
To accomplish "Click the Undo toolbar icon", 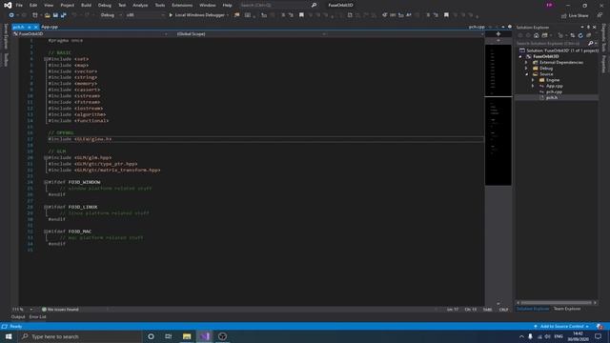I will pos(74,15).
